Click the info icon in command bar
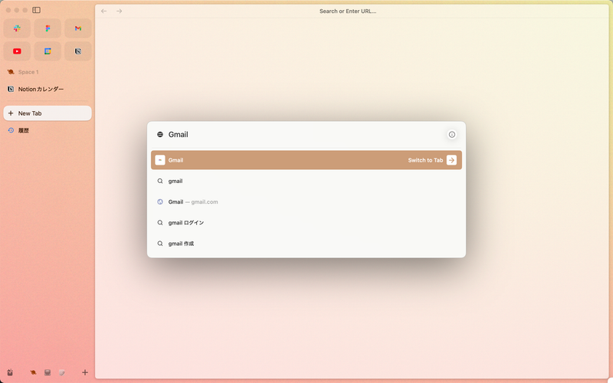This screenshot has width=613, height=383. (451, 135)
